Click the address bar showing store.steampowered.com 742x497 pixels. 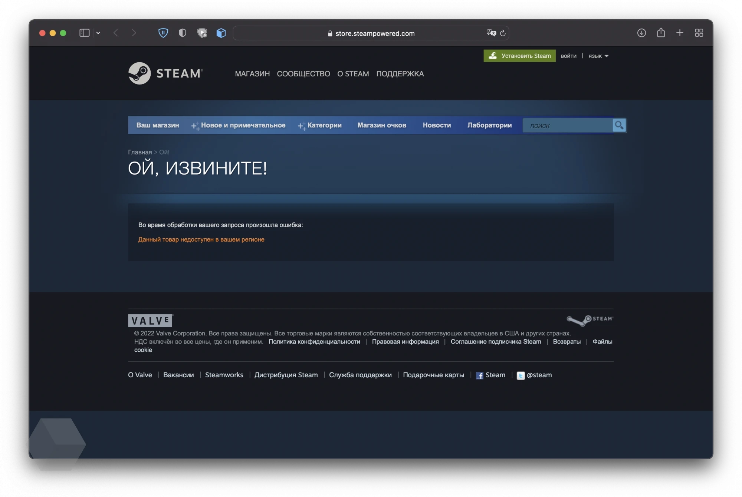(x=371, y=33)
